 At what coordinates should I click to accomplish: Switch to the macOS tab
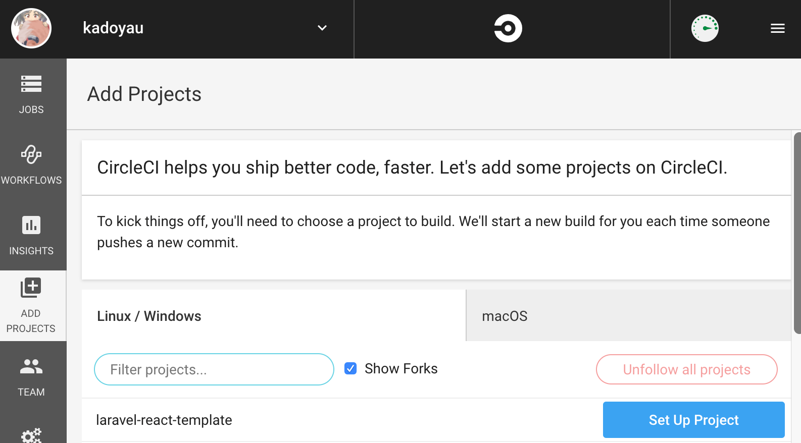505,316
